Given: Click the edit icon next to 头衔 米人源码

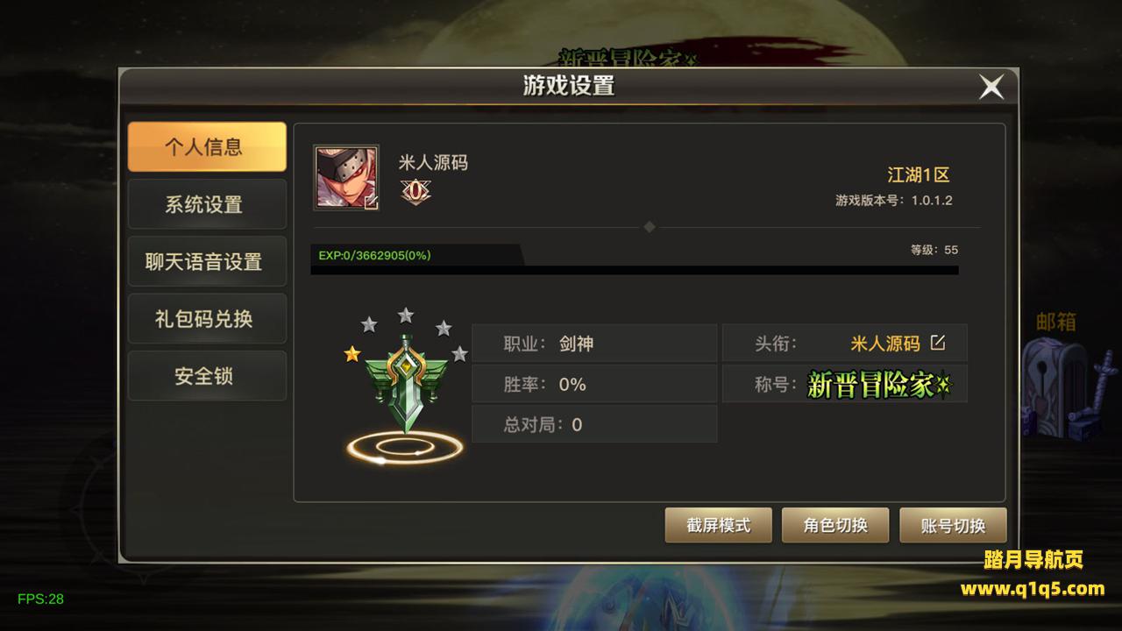Looking at the screenshot, I should click(938, 343).
